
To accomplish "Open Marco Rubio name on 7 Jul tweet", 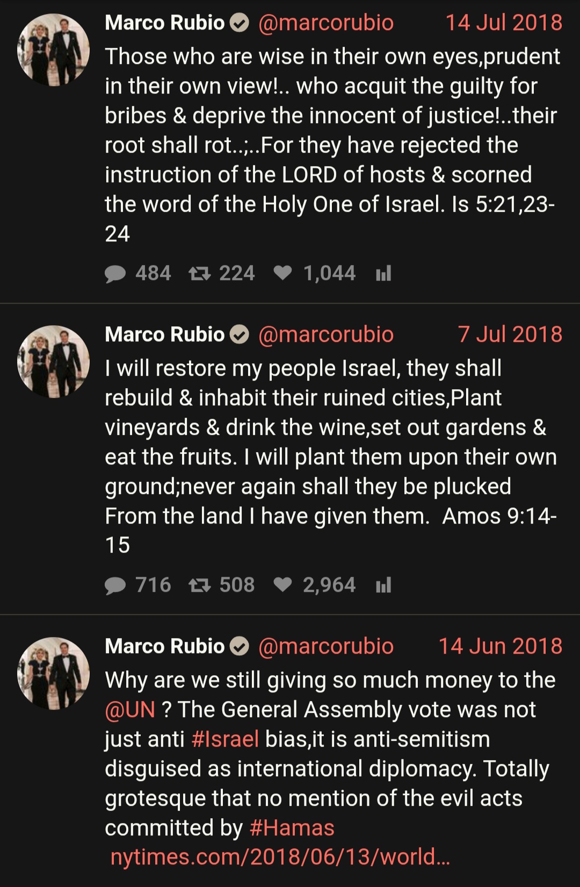I will pos(165,334).
